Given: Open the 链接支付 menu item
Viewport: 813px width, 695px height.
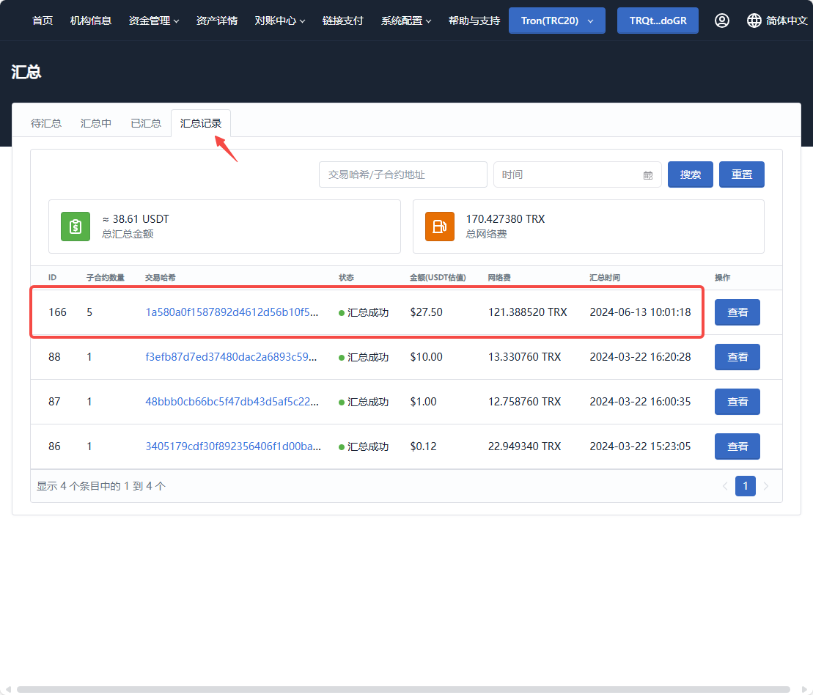Looking at the screenshot, I should pyautogui.click(x=343, y=21).
